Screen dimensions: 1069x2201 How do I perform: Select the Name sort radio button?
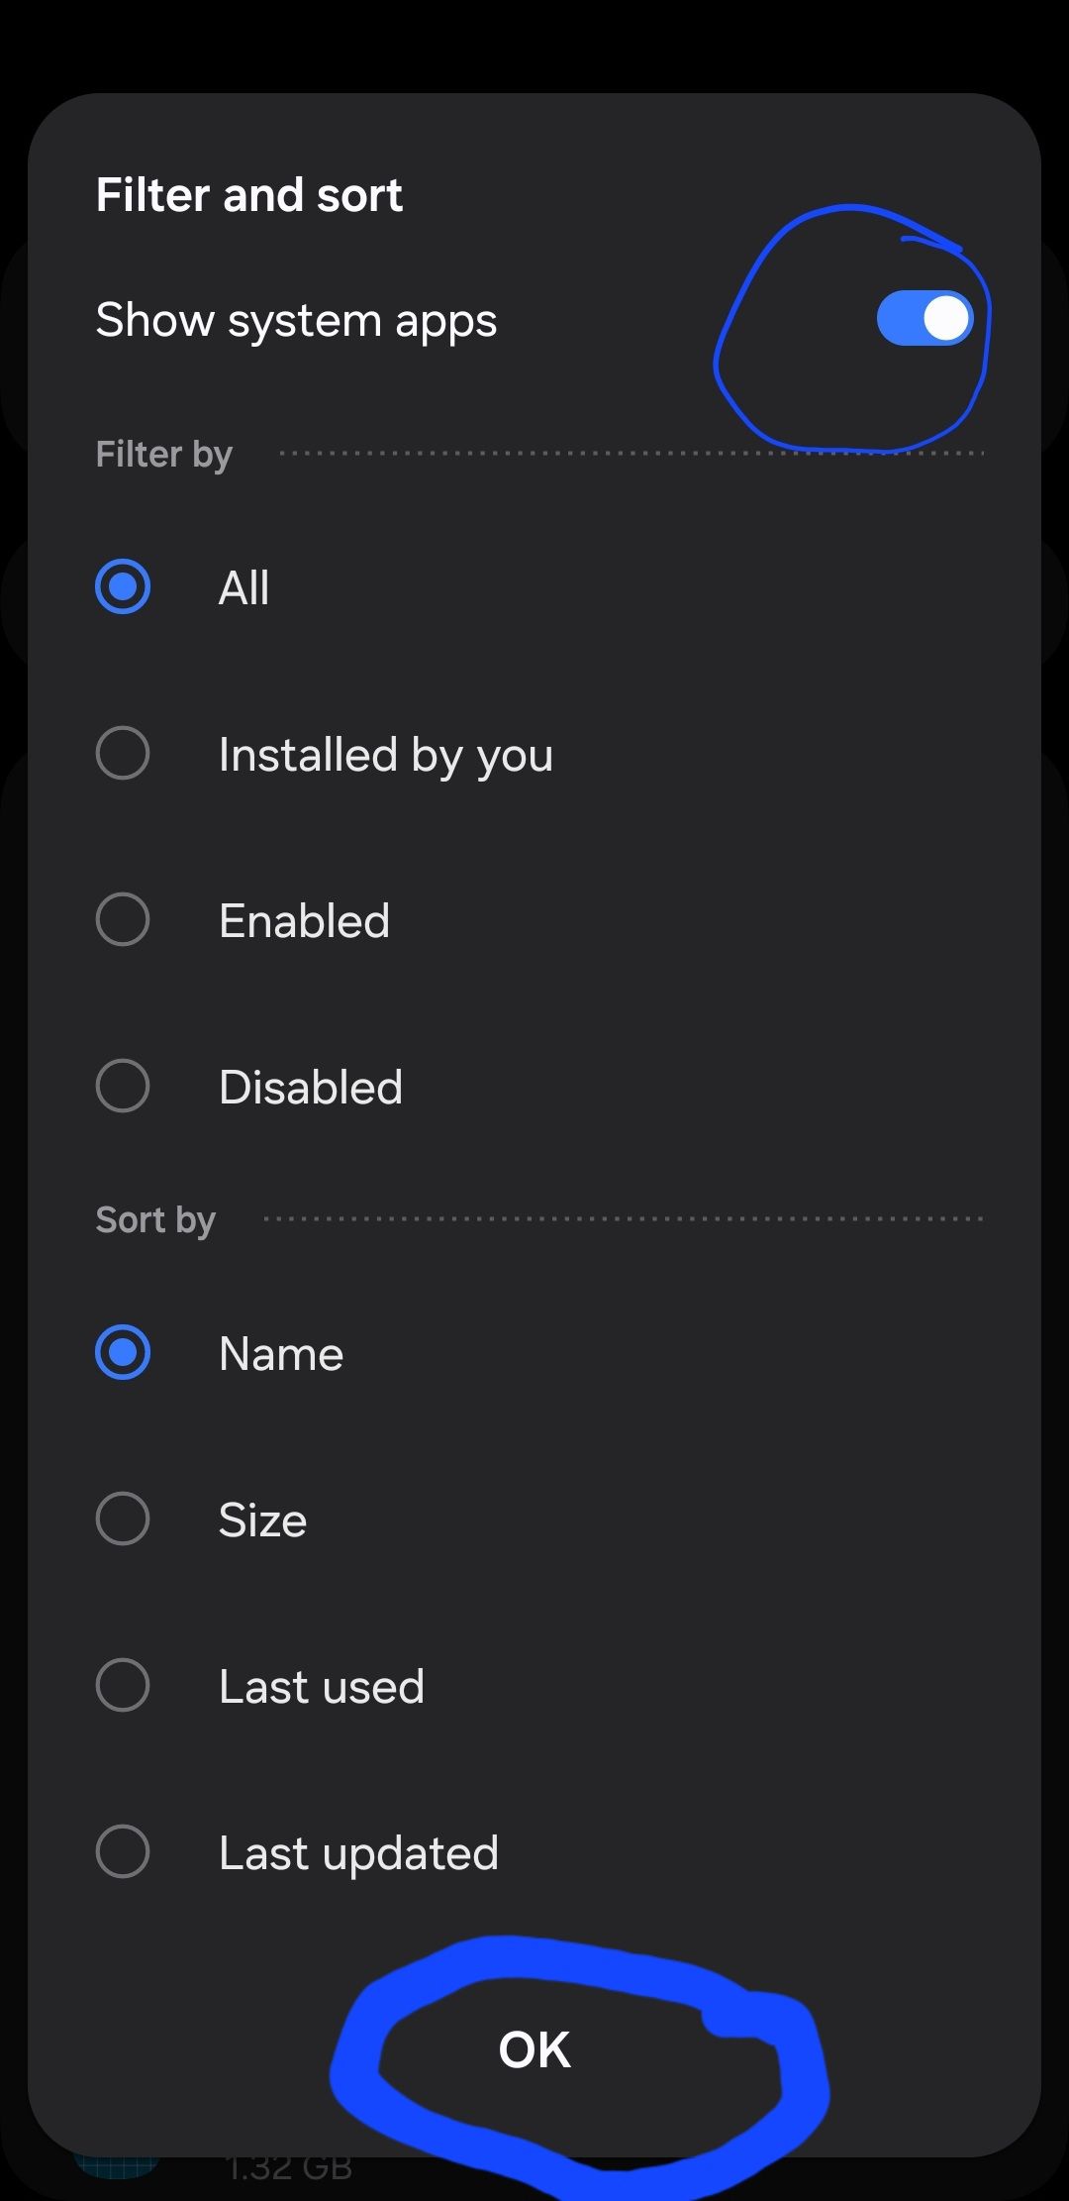point(123,1352)
